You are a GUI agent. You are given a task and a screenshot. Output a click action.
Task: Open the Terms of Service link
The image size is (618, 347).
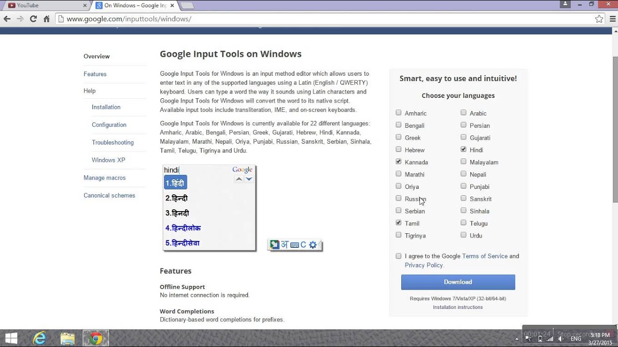[485, 256]
